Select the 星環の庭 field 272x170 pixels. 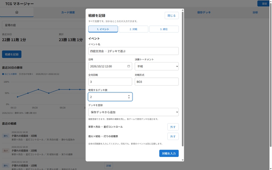click(44, 25)
